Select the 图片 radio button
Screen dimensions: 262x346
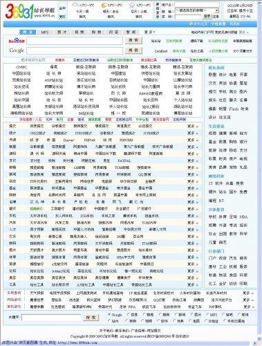pyautogui.click(x=192, y=314)
